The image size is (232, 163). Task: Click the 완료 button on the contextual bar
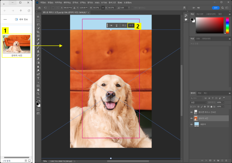pos(131,25)
